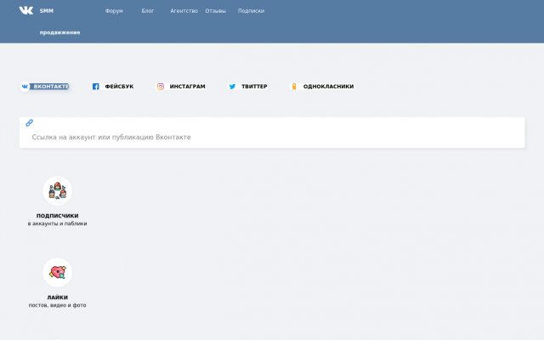Screen dimensions: 544x340
Task: Choose the подписчики service label
Action: click(x=57, y=215)
